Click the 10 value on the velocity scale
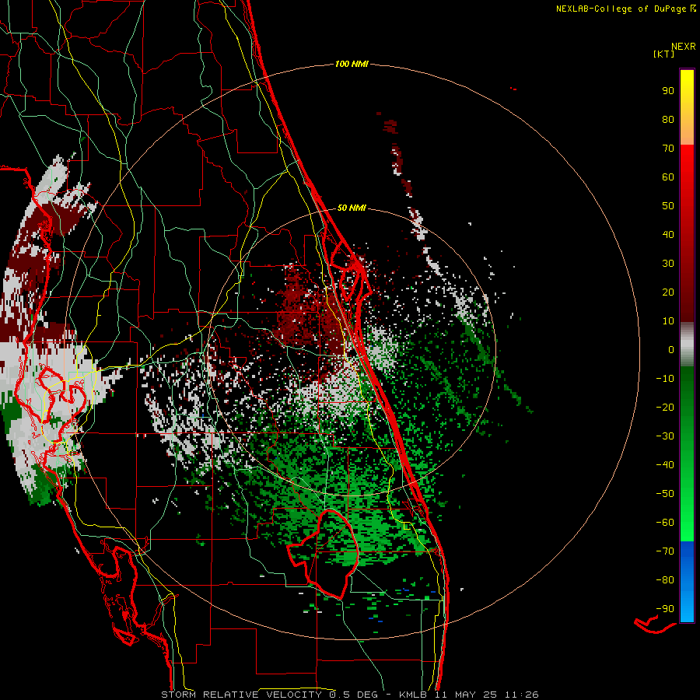 tap(668, 321)
